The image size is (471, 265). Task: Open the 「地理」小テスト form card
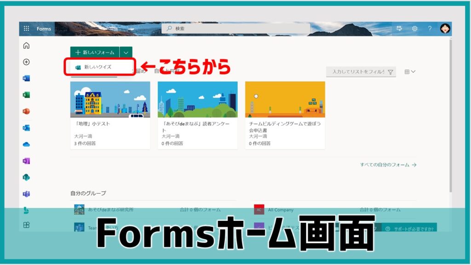point(110,115)
